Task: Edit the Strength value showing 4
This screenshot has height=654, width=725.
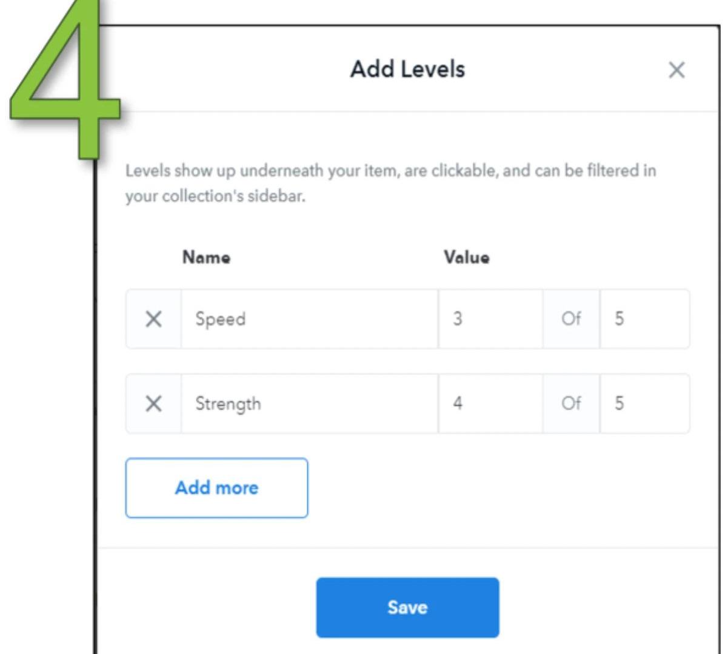Action: pos(490,403)
